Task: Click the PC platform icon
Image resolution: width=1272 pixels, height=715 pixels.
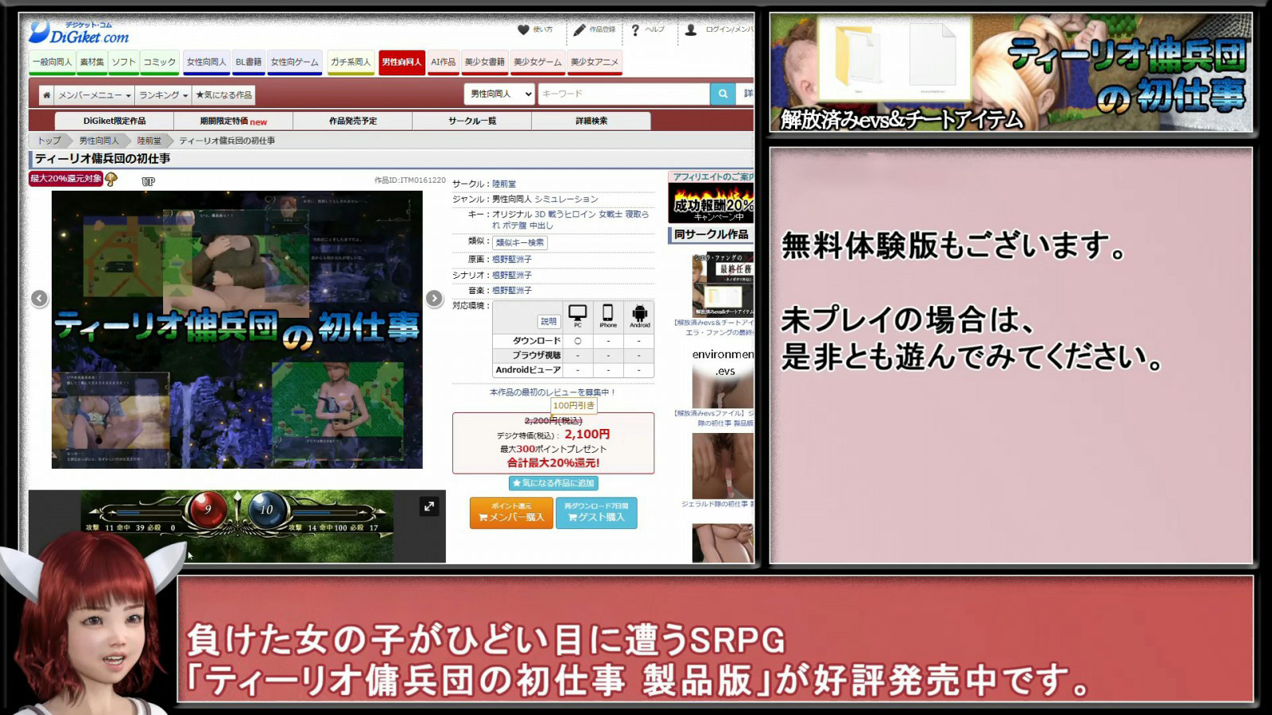Action: tap(578, 315)
